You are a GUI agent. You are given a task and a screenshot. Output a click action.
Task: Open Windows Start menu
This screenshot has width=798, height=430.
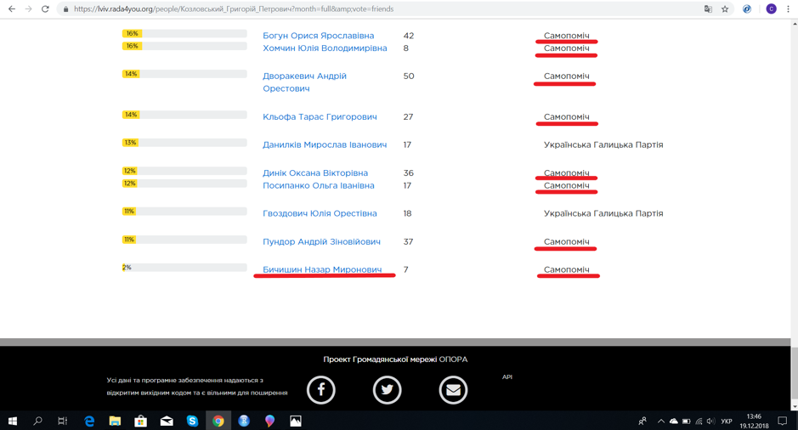point(13,421)
